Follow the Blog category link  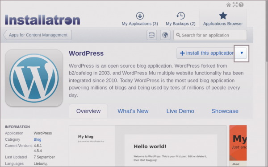pyautogui.click(x=38, y=139)
